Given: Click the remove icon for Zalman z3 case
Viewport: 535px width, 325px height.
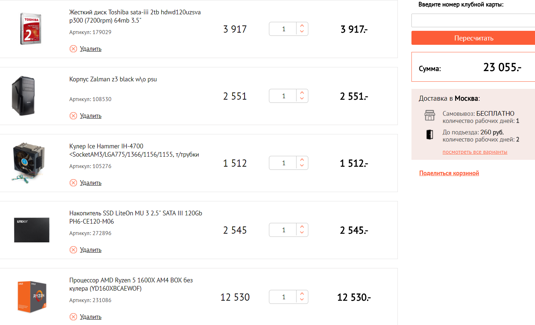Looking at the screenshot, I should pyautogui.click(x=73, y=116).
